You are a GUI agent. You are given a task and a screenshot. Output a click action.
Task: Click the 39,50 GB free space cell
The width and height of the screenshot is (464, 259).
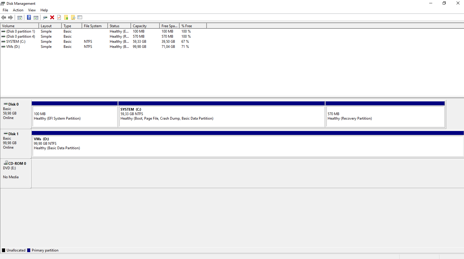pyautogui.click(x=168, y=42)
